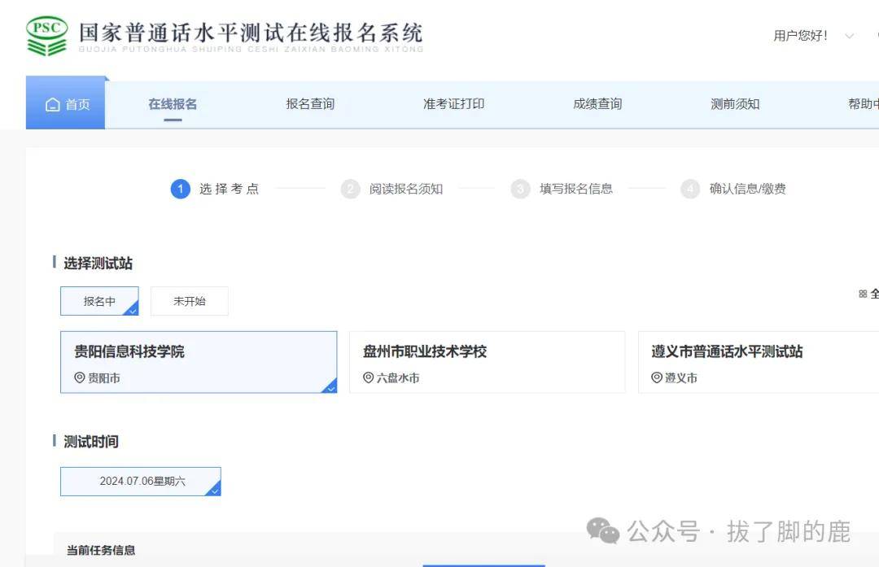The width and height of the screenshot is (879, 567).
Task: Select the 报名中 status filter
Action: [x=99, y=301]
